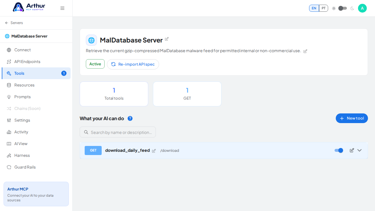The image size is (375, 211).
Task: Click the MalDatabase Server globe icon
Action: (91, 40)
